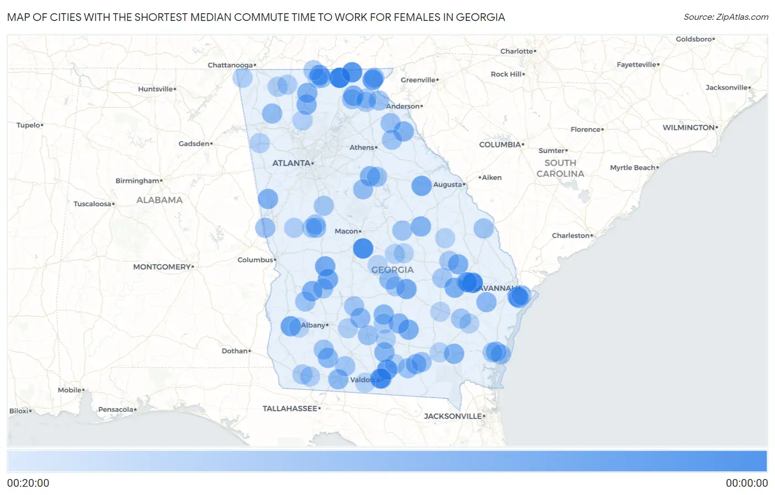This screenshot has height=495, width=775.
Task: Click the Source: ZipAtlas.com text
Action: point(726,17)
